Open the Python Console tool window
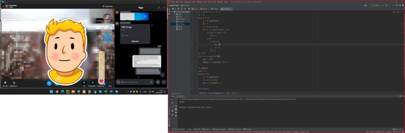The width and height of the screenshot is (405, 133). coord(235,129)
